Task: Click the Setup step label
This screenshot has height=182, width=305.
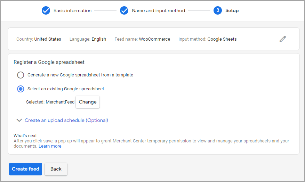Action: [232, 10]
